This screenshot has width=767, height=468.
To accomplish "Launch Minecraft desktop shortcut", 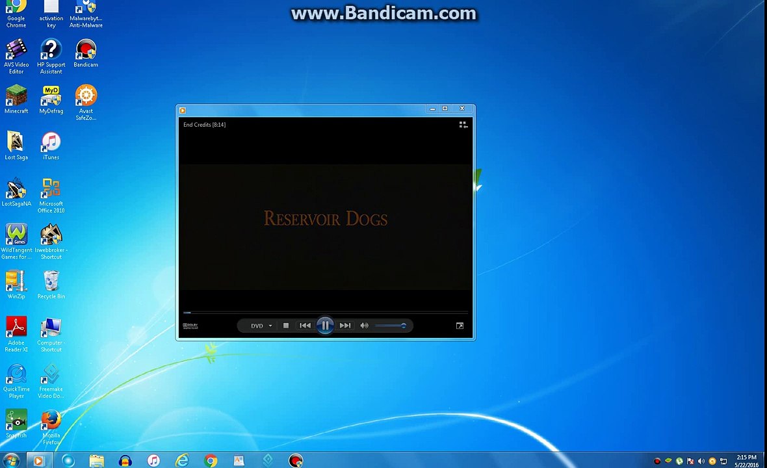I will (x=16, y=99).
